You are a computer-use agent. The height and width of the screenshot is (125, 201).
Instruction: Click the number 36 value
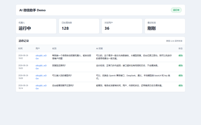point(107,28)
